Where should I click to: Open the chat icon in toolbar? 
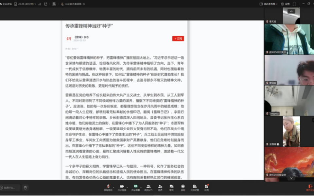coord(171,187)
